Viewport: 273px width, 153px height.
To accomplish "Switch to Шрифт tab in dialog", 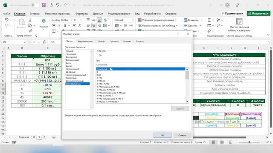I will coord(101,41).
